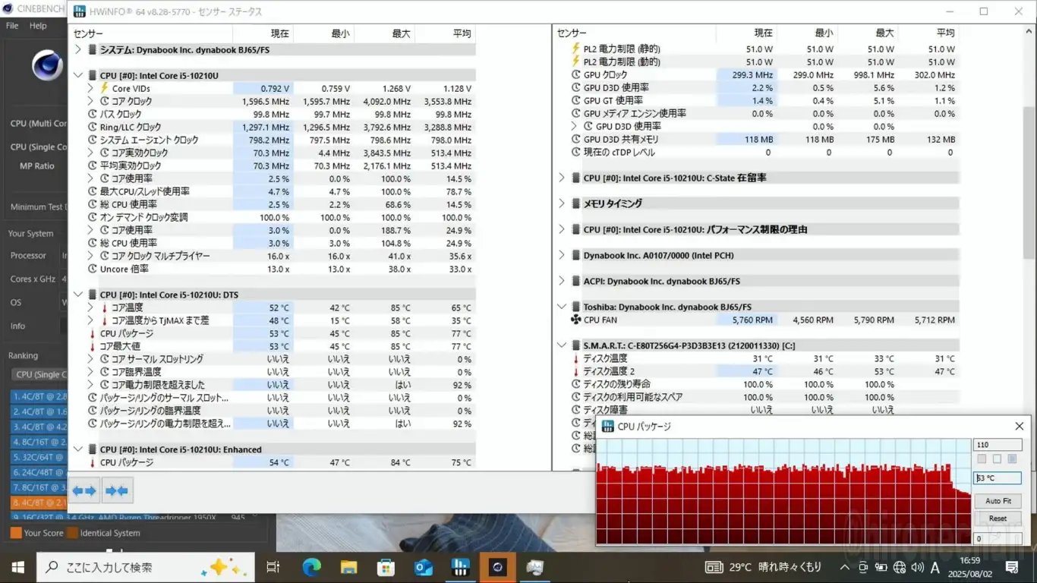Open Microsoft Store from the taskbar
The height and width of the screenshot is (583, 1037).
(386, 567)
